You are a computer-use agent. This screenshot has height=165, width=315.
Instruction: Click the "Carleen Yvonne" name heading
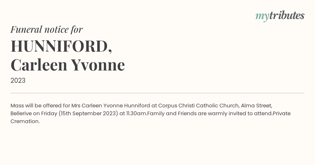tap(67, 65)
